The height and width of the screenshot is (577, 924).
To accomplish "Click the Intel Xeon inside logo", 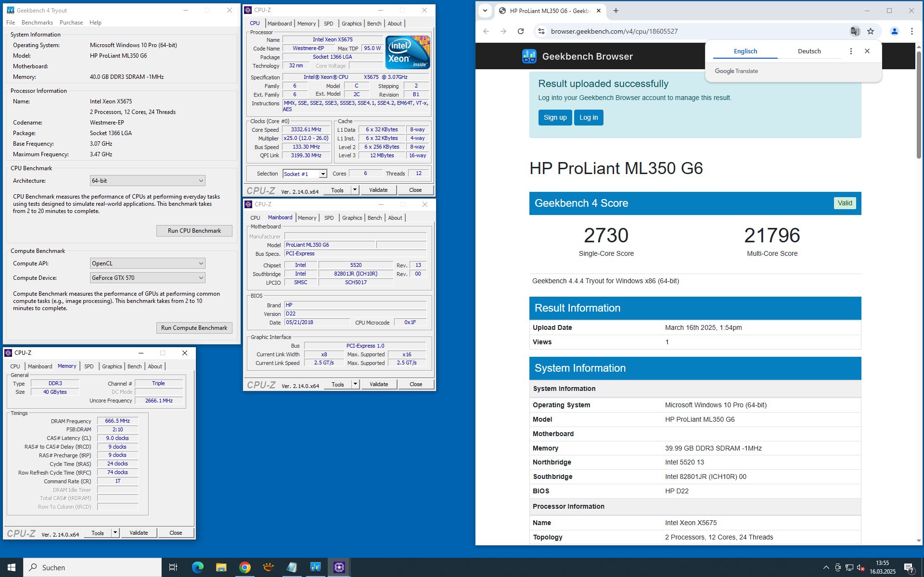I will (408, 52).
